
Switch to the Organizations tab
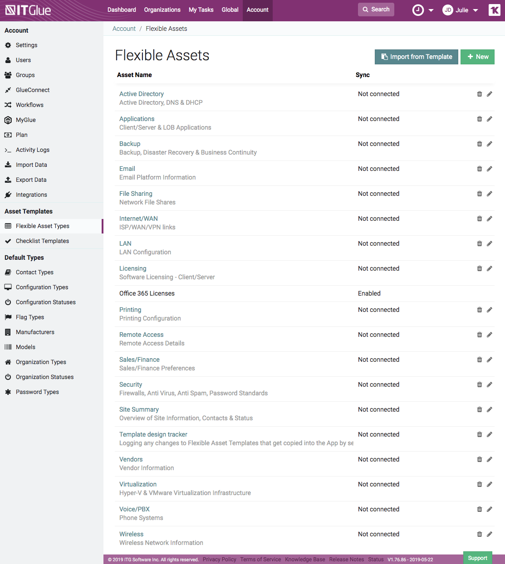tap(162, 10)
